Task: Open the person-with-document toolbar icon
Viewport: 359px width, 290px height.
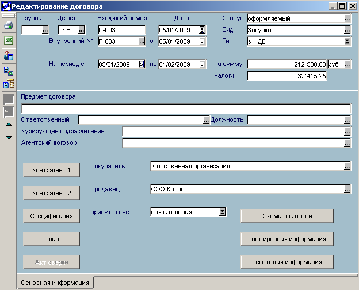Action: pyautogui.click(x=9, y=56)
